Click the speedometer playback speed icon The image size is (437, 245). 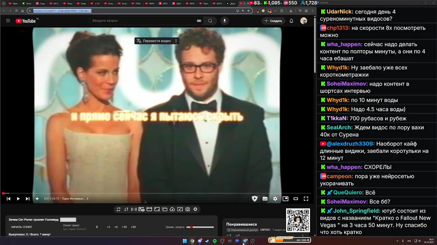(172, 209)
